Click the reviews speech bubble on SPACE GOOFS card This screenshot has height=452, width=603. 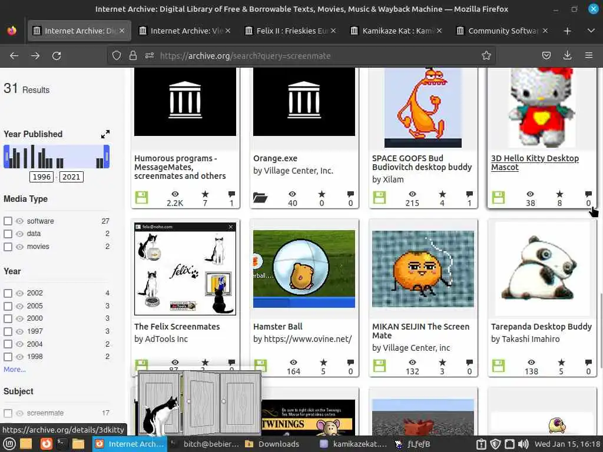(x=469, y=194)
